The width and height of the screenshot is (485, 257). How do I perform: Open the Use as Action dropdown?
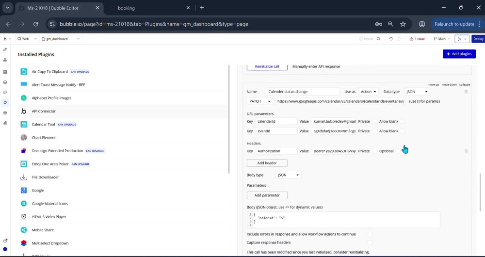[368, 92]
